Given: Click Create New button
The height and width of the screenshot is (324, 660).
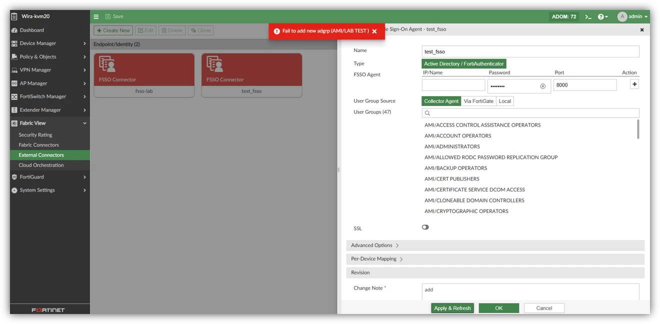Looking at the screenshot, I should (x=113, y=30).
